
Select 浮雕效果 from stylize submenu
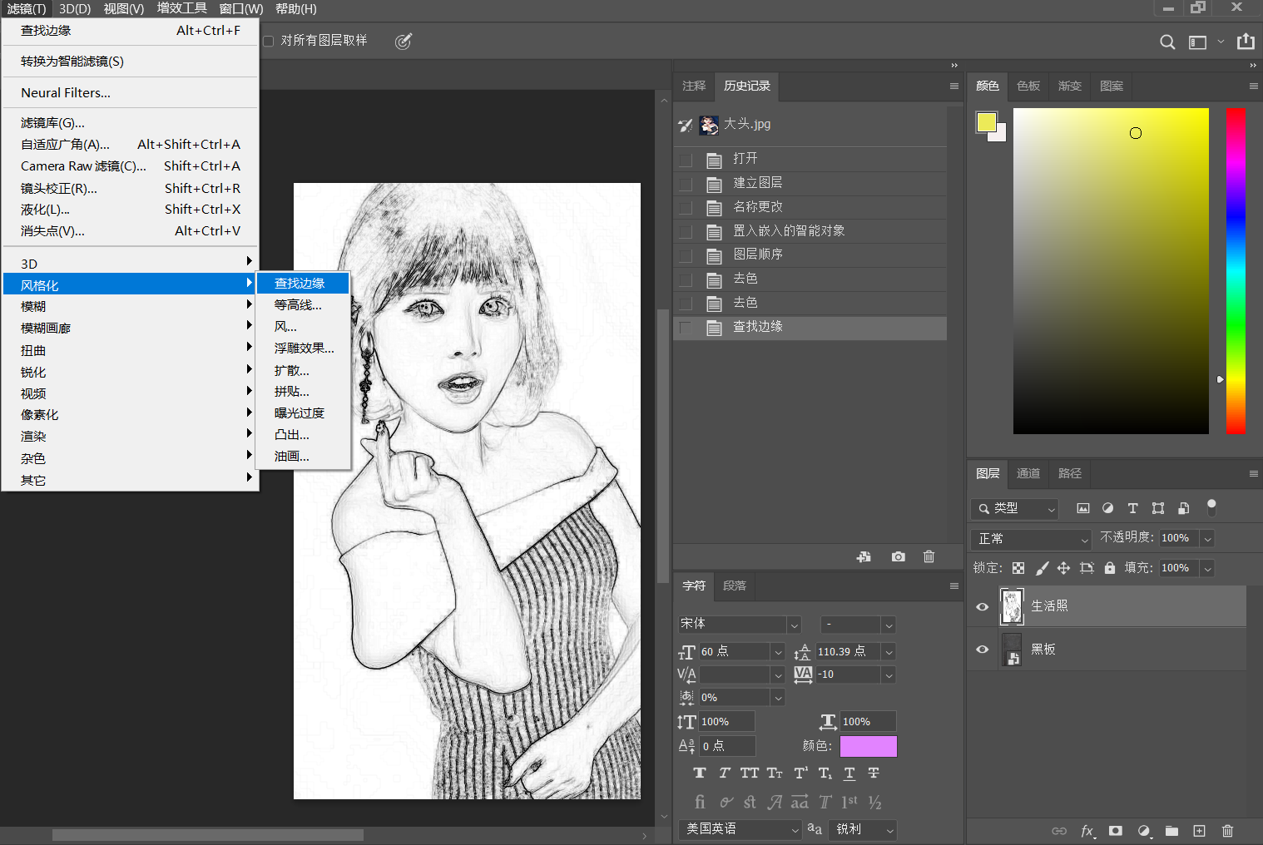(x=304, y=348)
